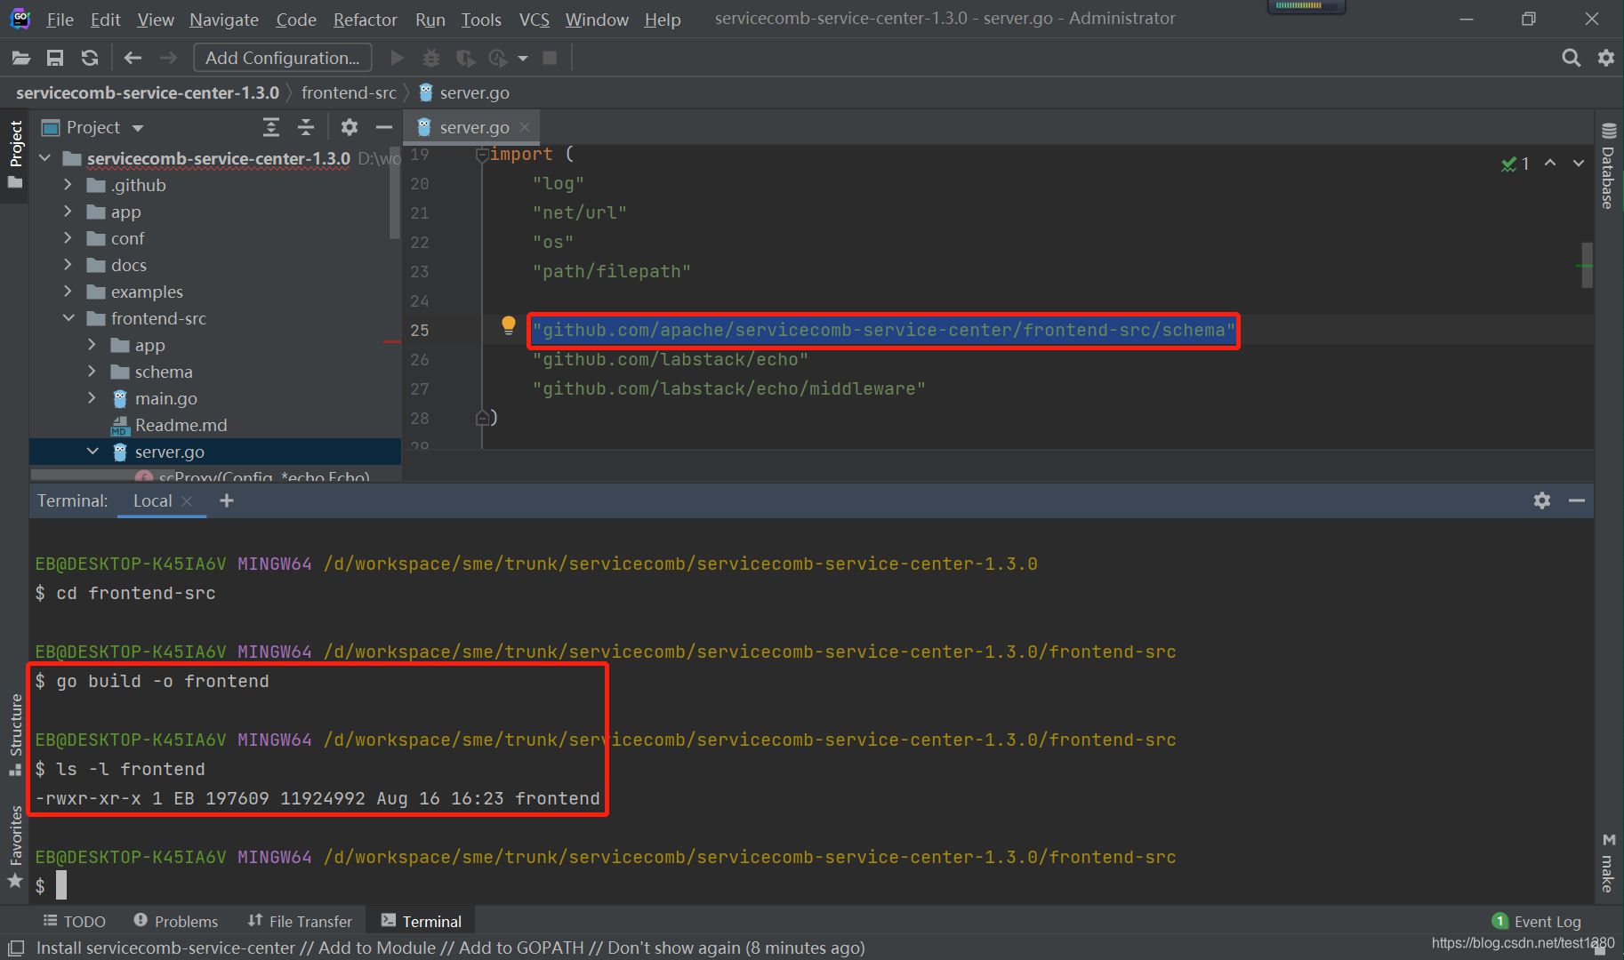Open the Navigate menu
This screenshot has width=1624, height=960.
pos(223,20)
